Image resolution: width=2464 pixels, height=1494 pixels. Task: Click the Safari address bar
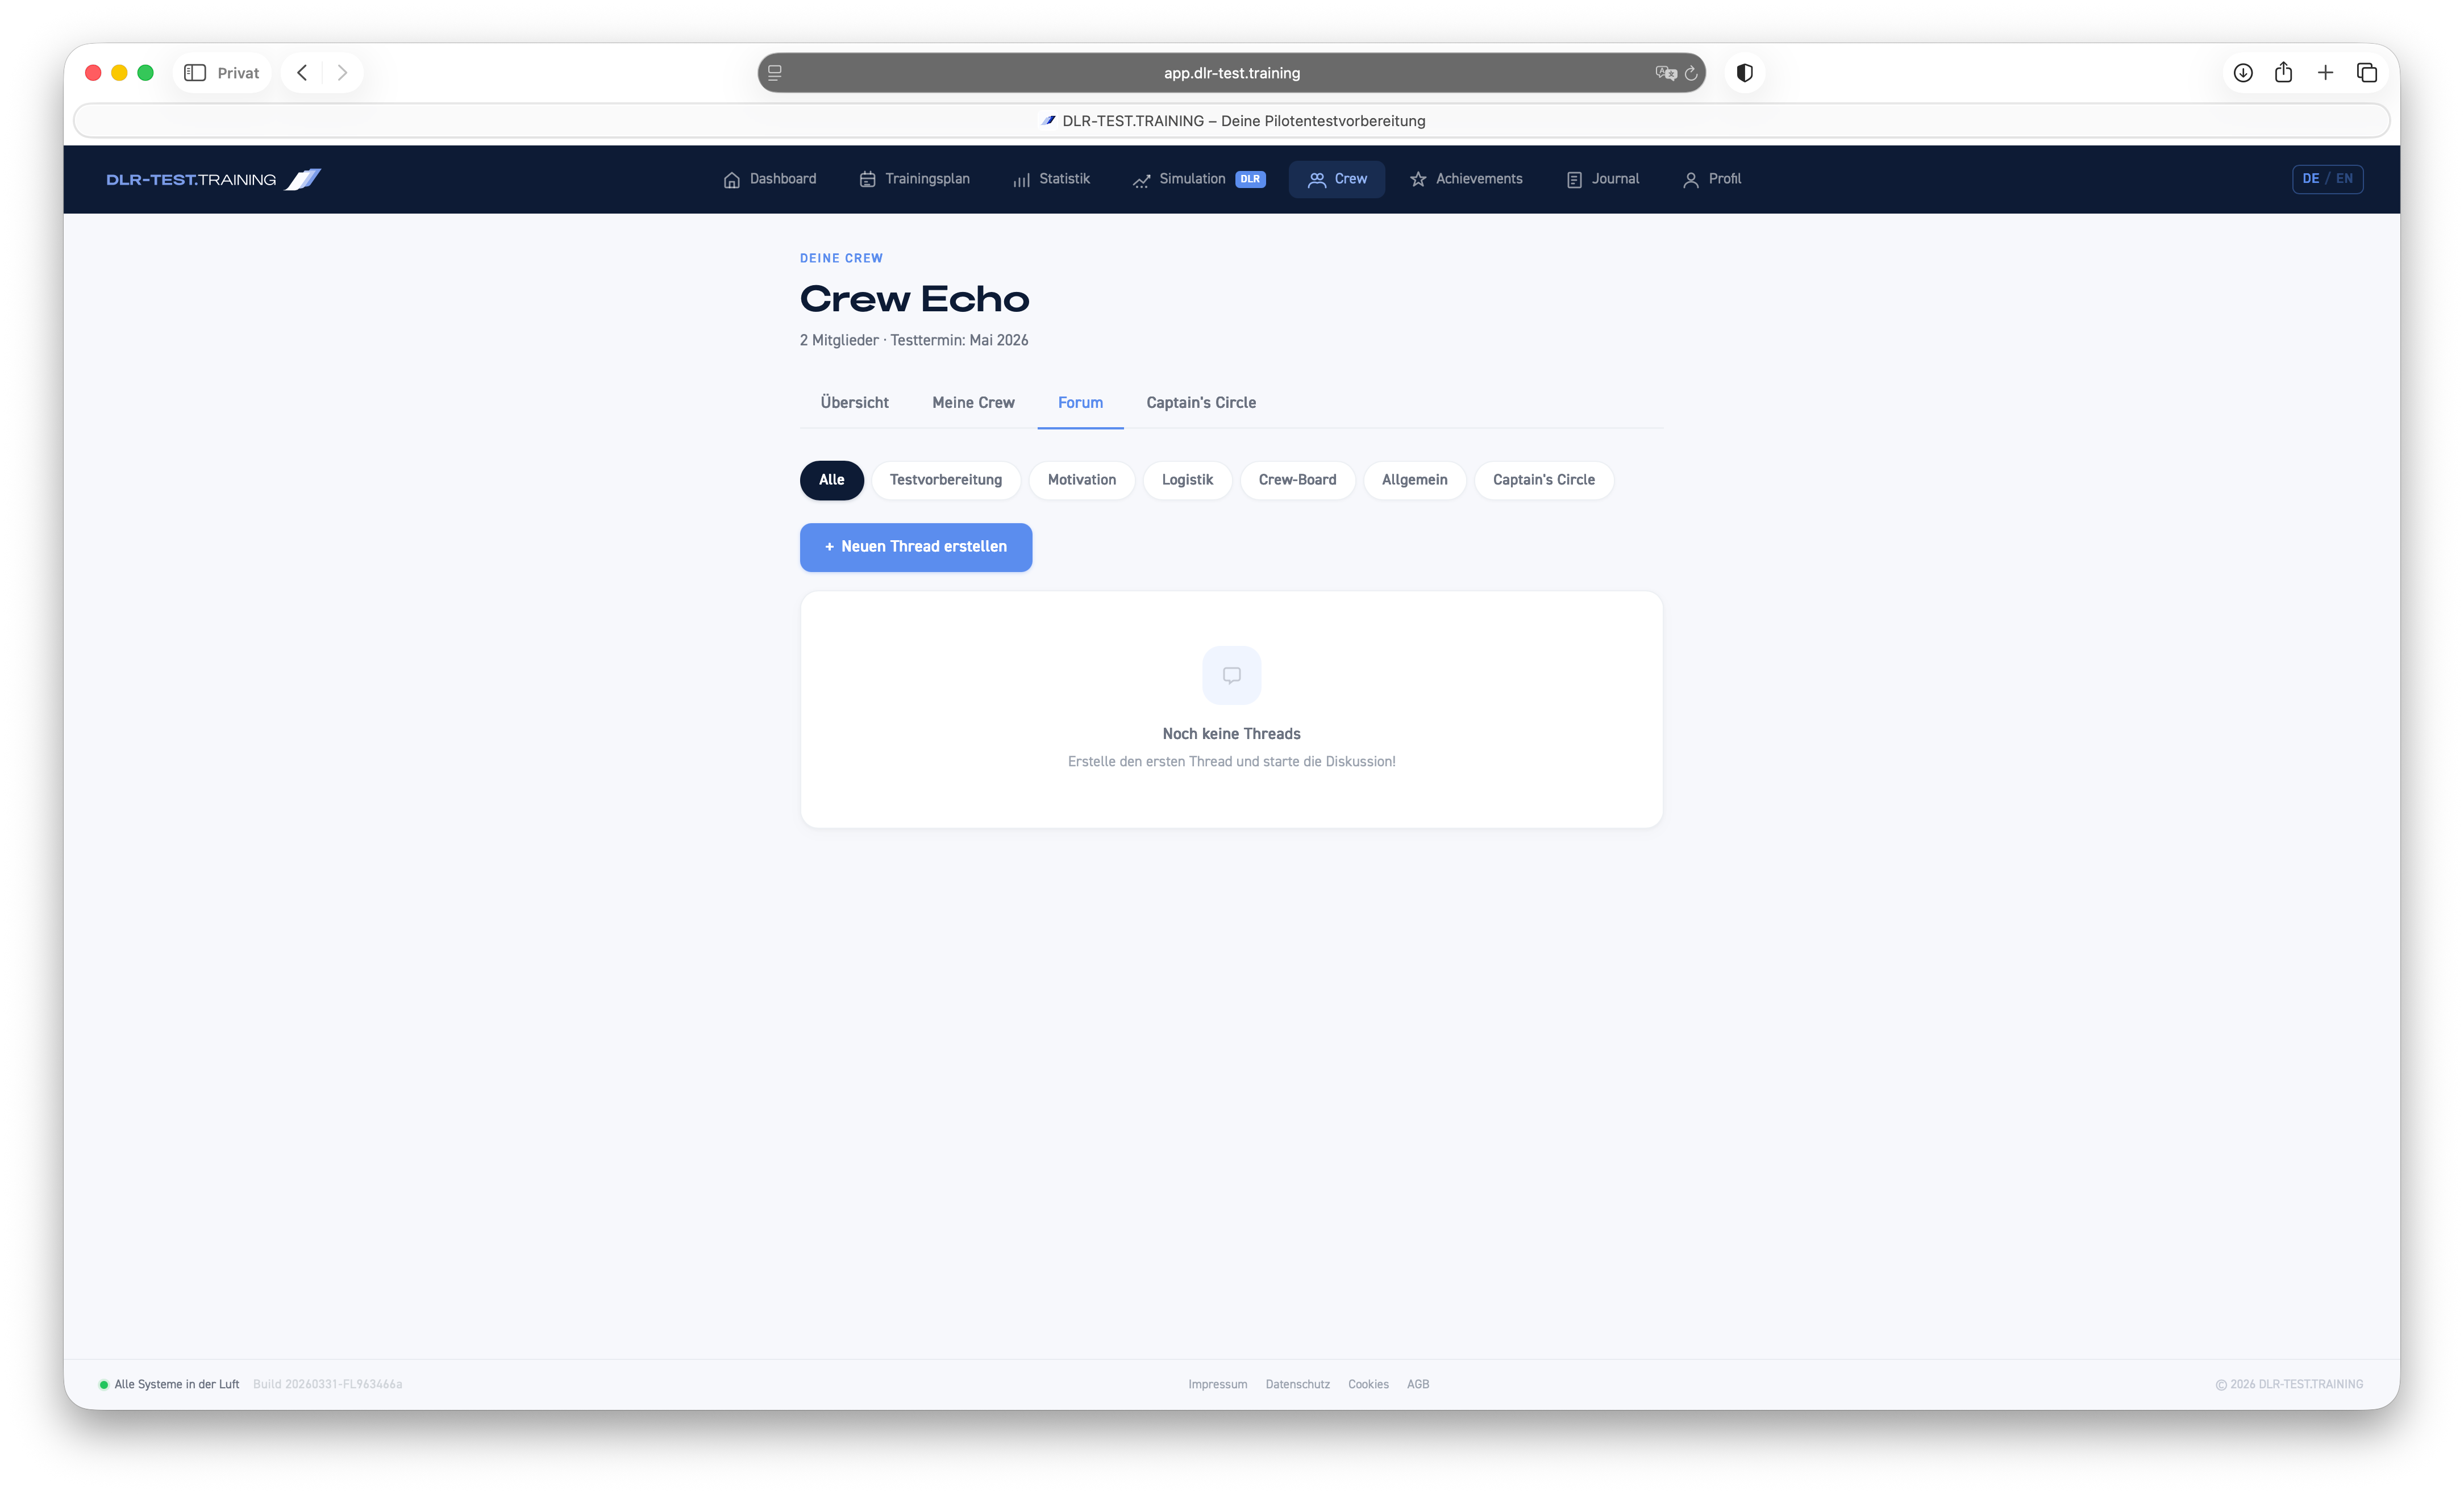coord(1231,73)
